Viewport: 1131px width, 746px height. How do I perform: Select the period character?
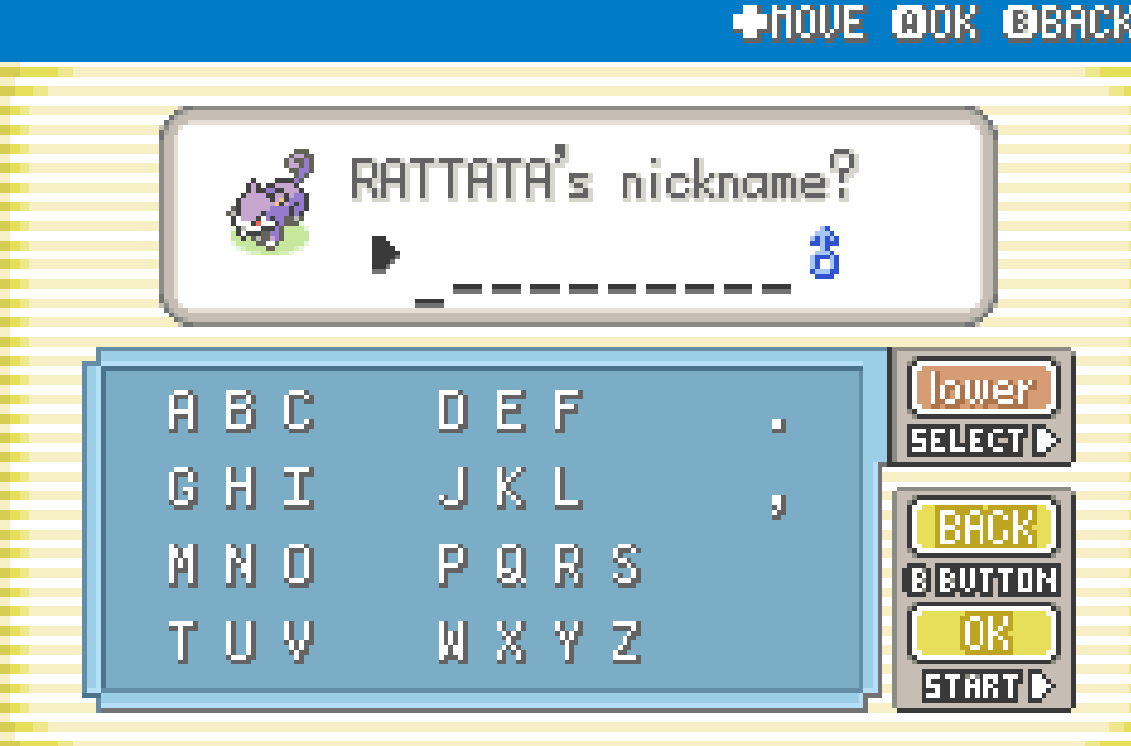click(x=778, y=426)
